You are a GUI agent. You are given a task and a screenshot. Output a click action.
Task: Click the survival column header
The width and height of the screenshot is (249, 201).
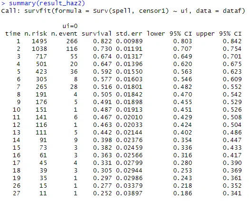[96, 34]
